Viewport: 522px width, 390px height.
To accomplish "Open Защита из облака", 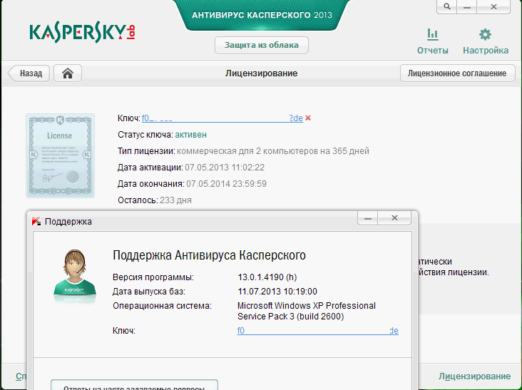I will 261,45.
